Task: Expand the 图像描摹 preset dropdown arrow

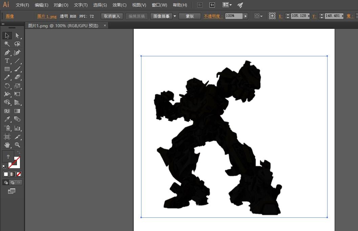Action: 175,16
